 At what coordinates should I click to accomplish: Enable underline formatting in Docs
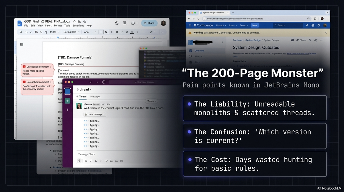(127, 32)
